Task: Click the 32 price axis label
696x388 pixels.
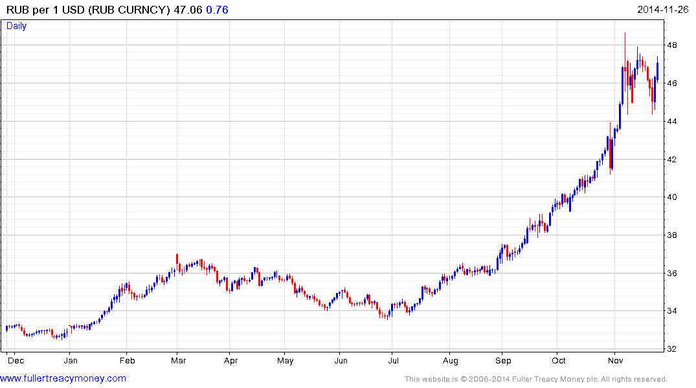Action: pyautogui.click(x=671, y=349)
